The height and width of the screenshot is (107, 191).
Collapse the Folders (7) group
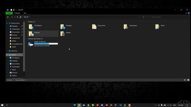point(27,22)
